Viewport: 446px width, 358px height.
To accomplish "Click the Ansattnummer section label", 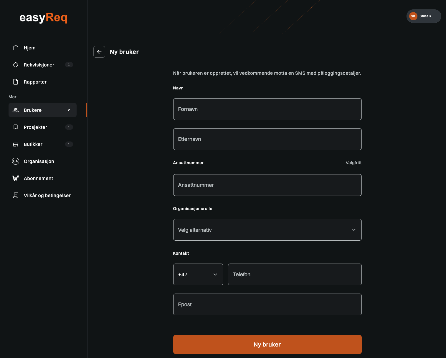I will (189, 163).
